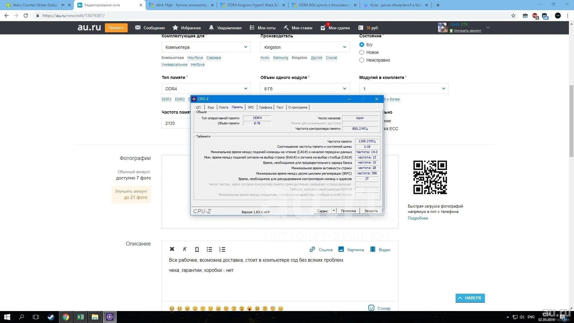Screen dimensions: 574x323
Task: Go back in browser history
Action: 7,16
